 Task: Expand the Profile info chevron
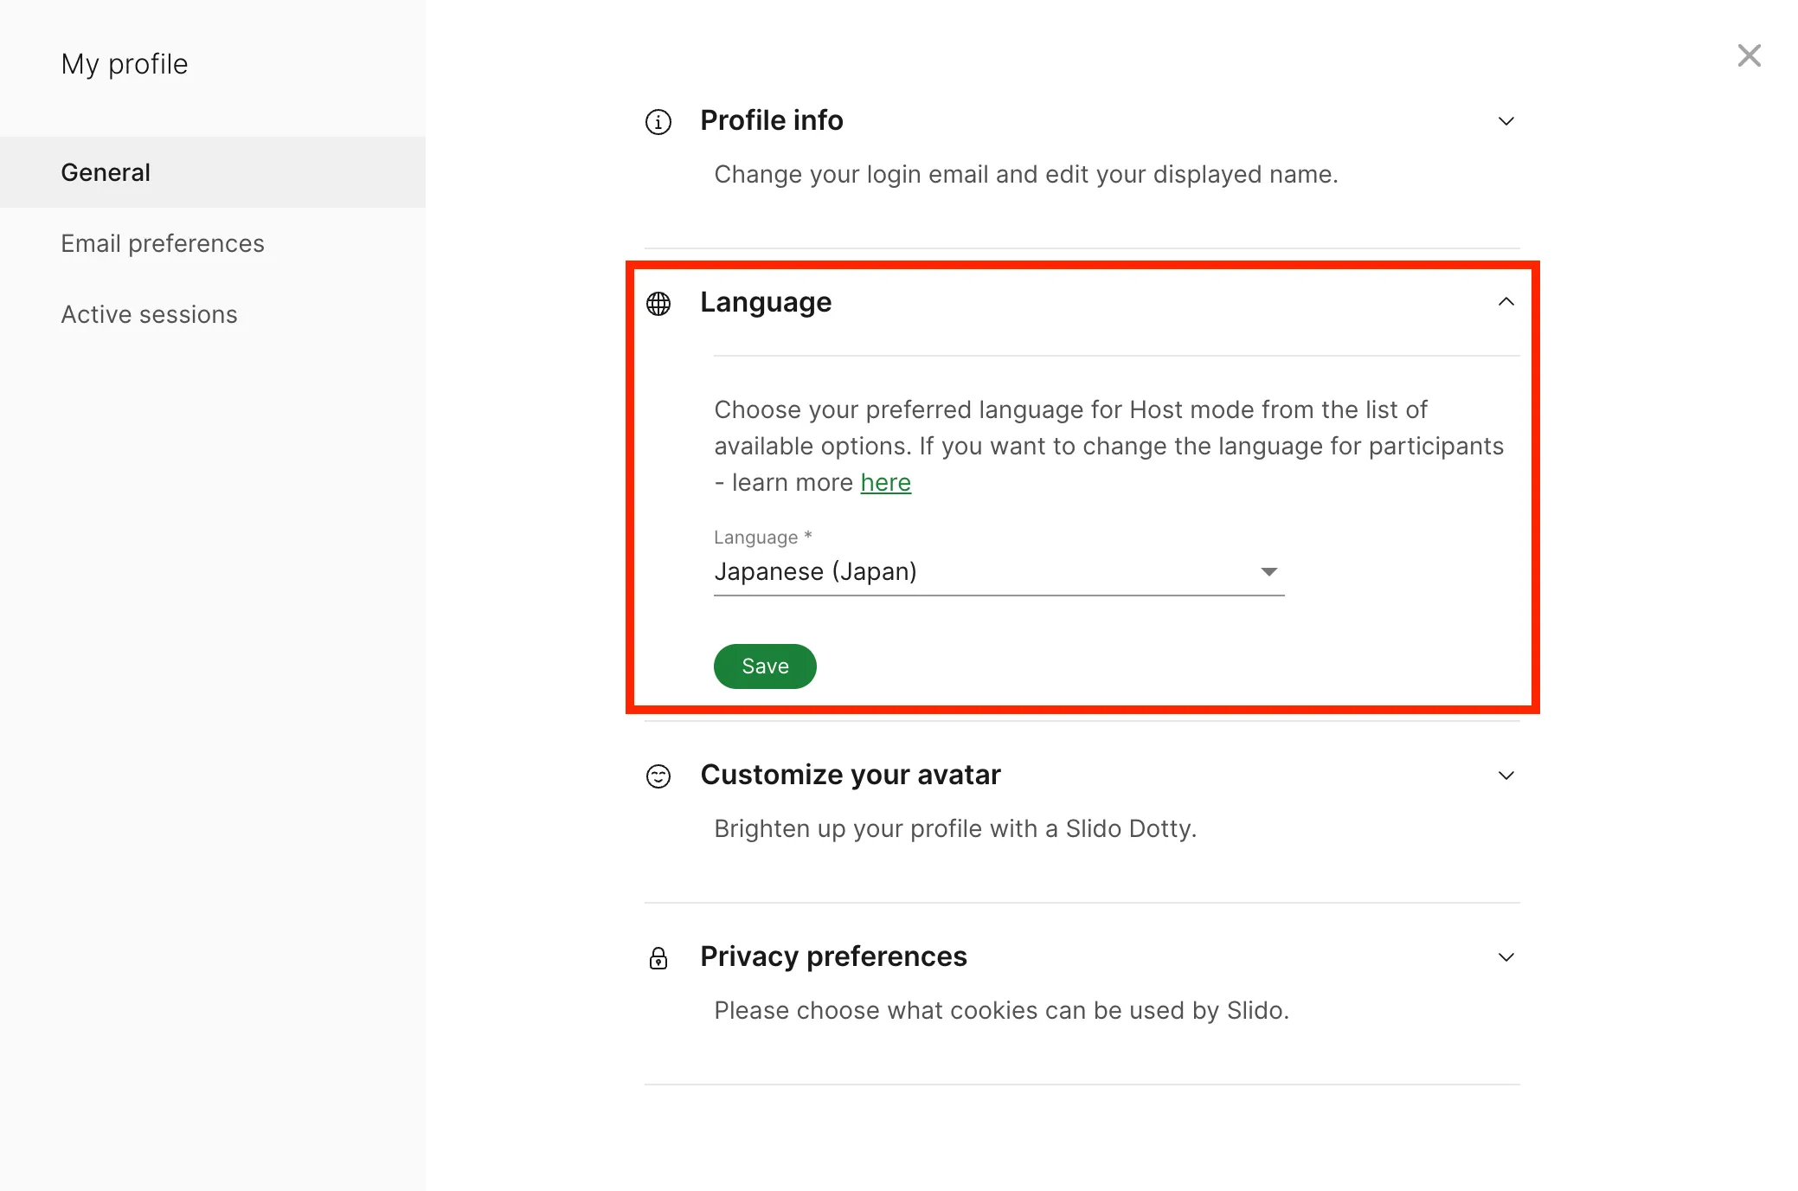pos(1506,121)
